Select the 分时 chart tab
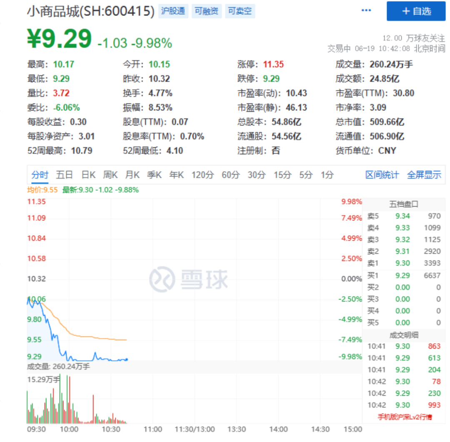Screen dimensions: 450x442 (x=40, y=175)
